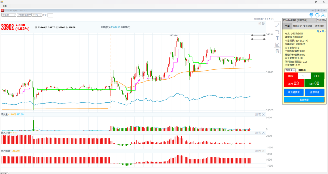Open the 台指期 market dropdown
The height and width of the screenshot is (174, 328).
[x=9, y=15]
